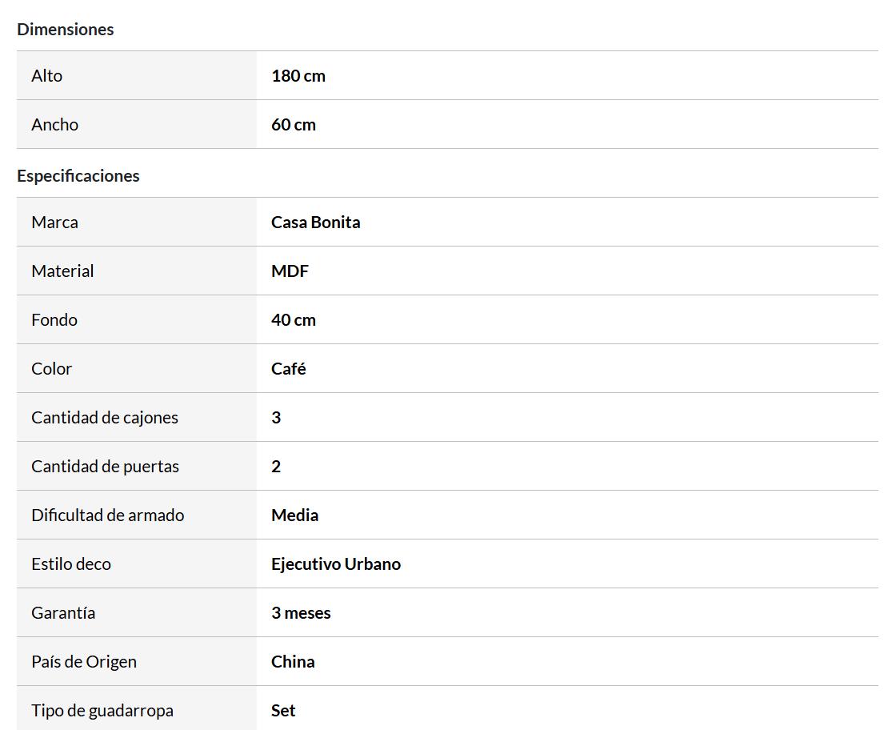Screen dimensions: 884x730
Task: Click the 3 meses warranty value
Action: pos(301,613)
